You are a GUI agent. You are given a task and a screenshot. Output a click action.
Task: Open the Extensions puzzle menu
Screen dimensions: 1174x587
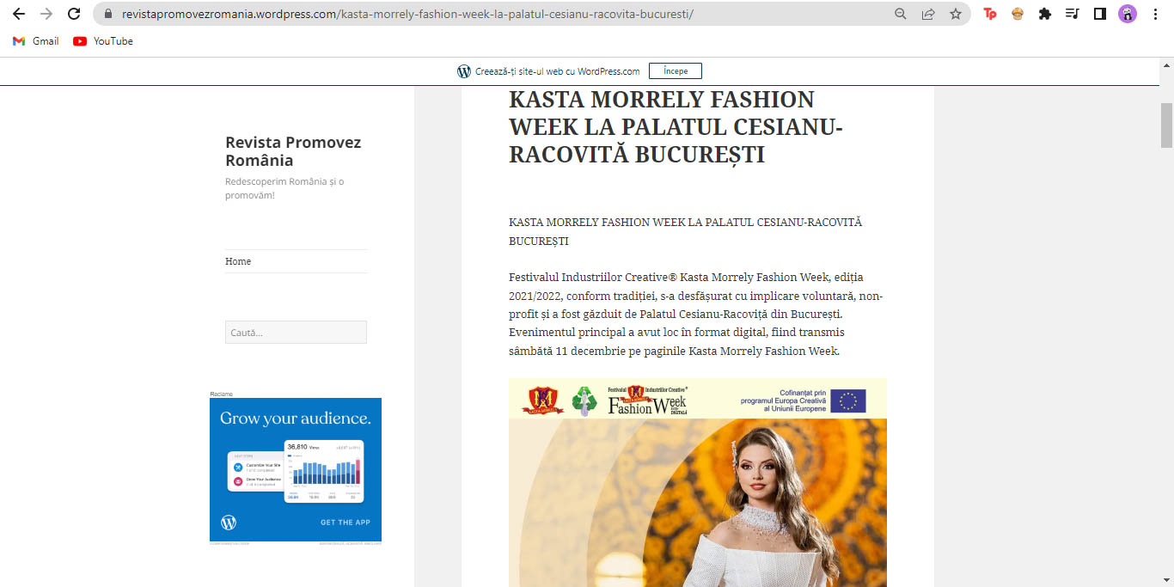pyautogui.click(x=1045, y=14)
